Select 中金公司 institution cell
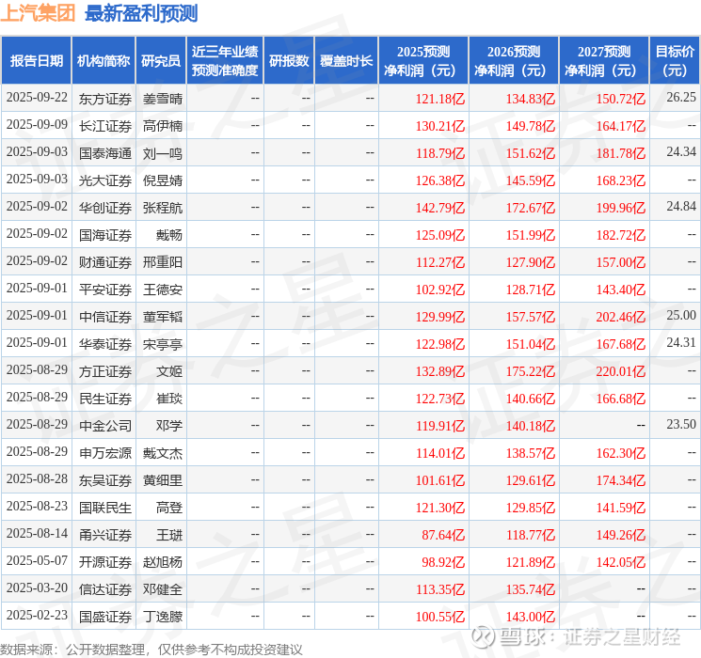 (105, 426)
